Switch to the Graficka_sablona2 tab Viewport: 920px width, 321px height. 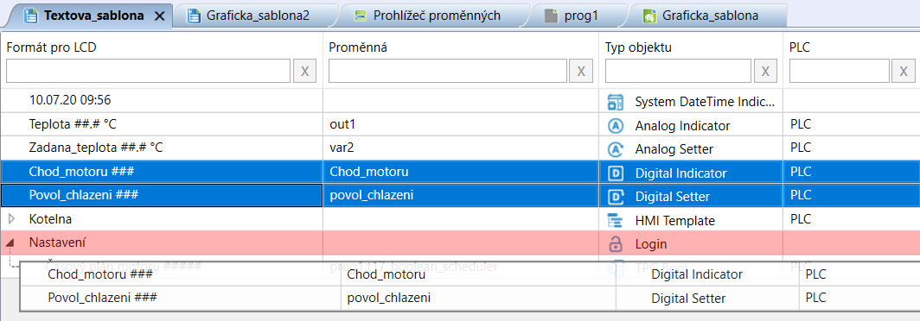pos(257,16)
